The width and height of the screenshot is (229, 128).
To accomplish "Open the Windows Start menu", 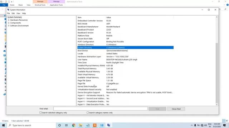I will pos(3,125).
